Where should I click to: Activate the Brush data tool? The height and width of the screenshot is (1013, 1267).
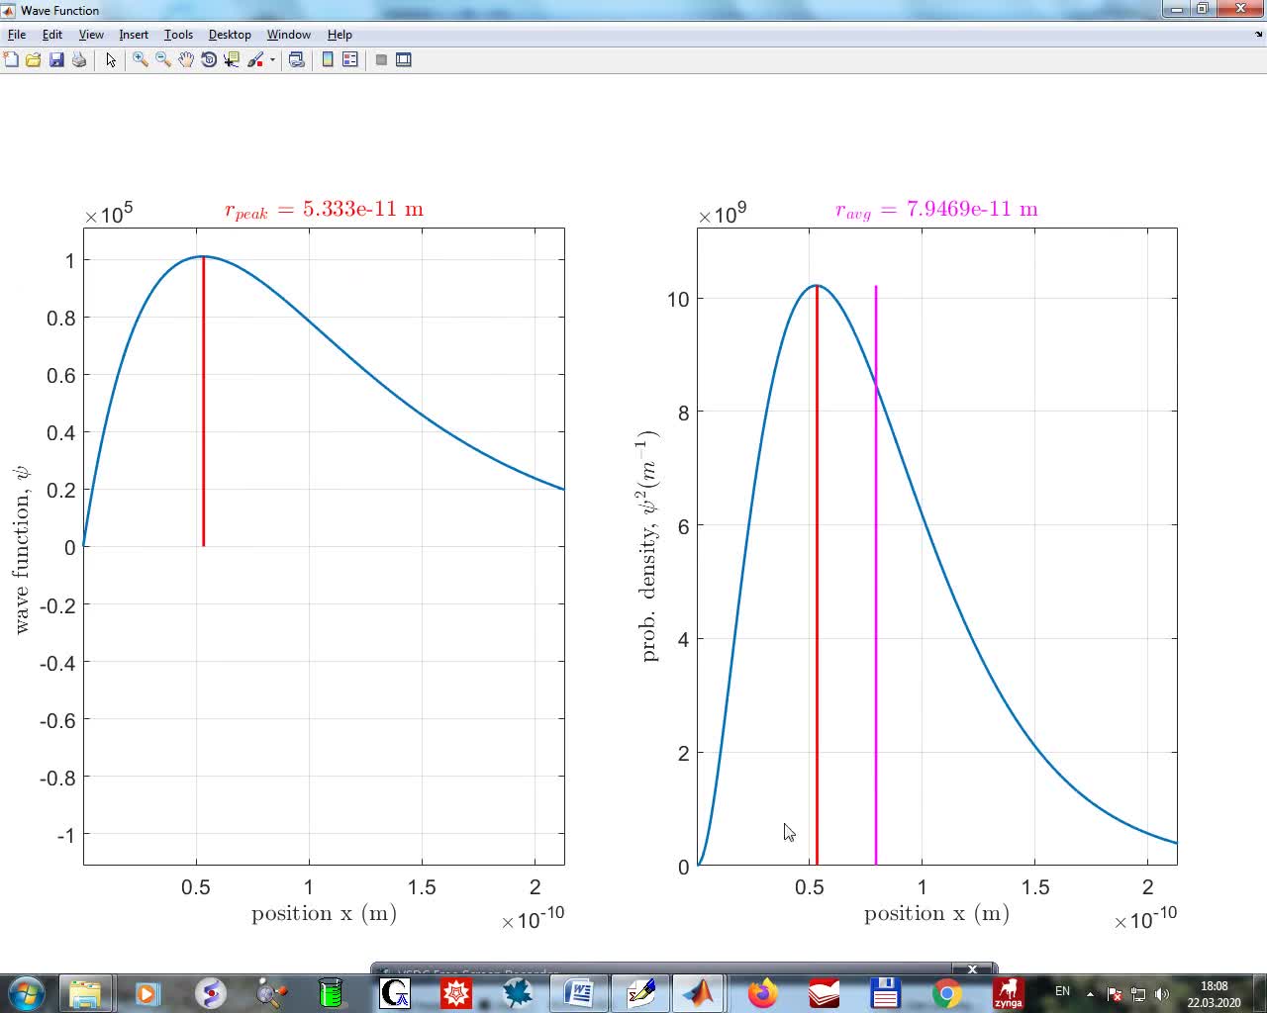pyautogui.click(x=255, y=59)
